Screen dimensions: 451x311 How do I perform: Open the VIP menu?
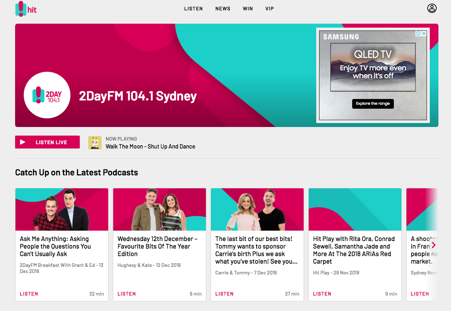[x=270, y=9]
